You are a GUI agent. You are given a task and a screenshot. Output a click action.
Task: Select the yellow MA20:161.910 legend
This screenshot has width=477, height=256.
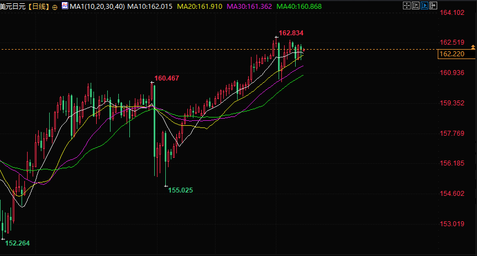point(200,7)
